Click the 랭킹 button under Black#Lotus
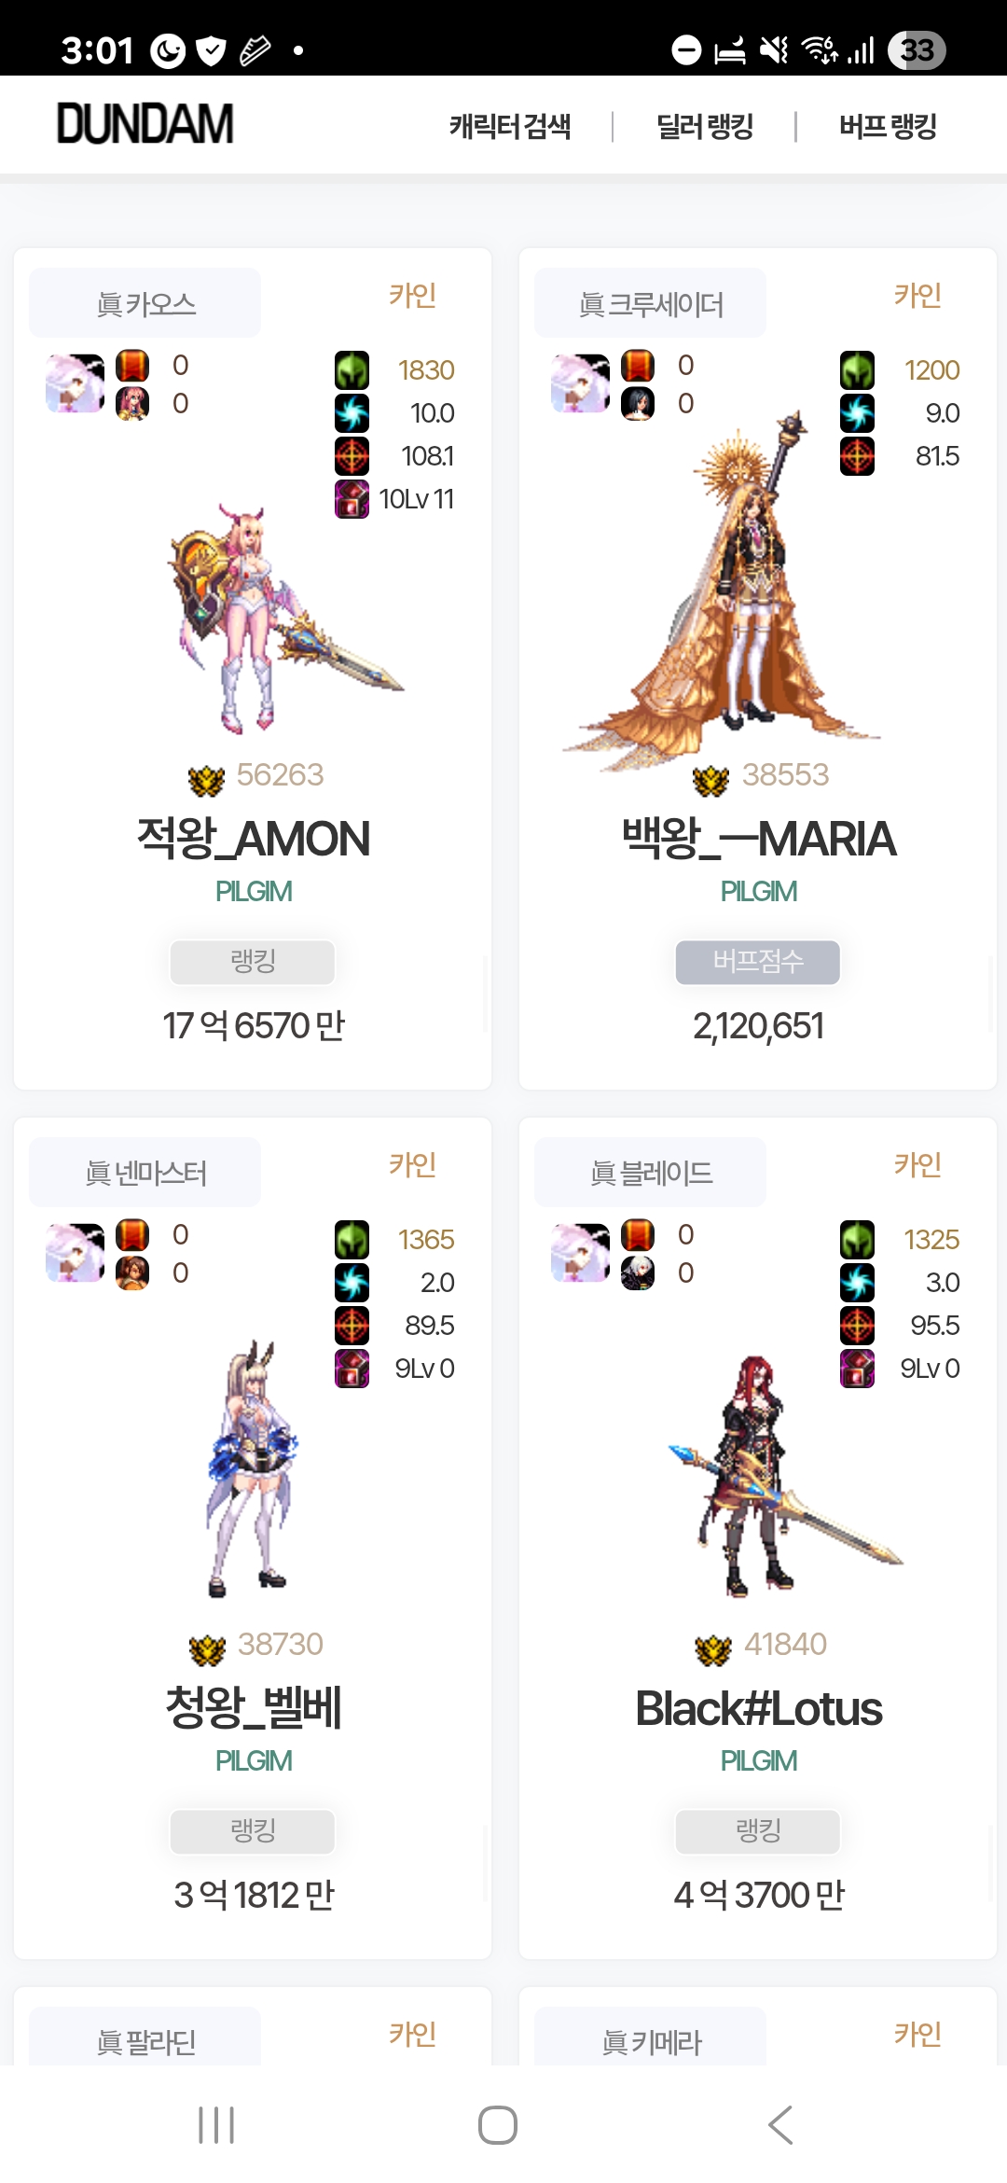Screen dimensions: 1007x2183 (x=758, y=1831)
